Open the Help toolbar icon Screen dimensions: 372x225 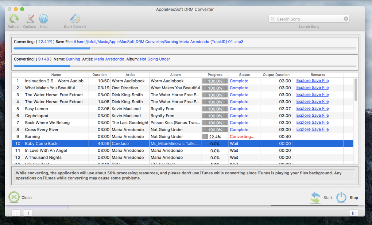(x=44, y=19)
